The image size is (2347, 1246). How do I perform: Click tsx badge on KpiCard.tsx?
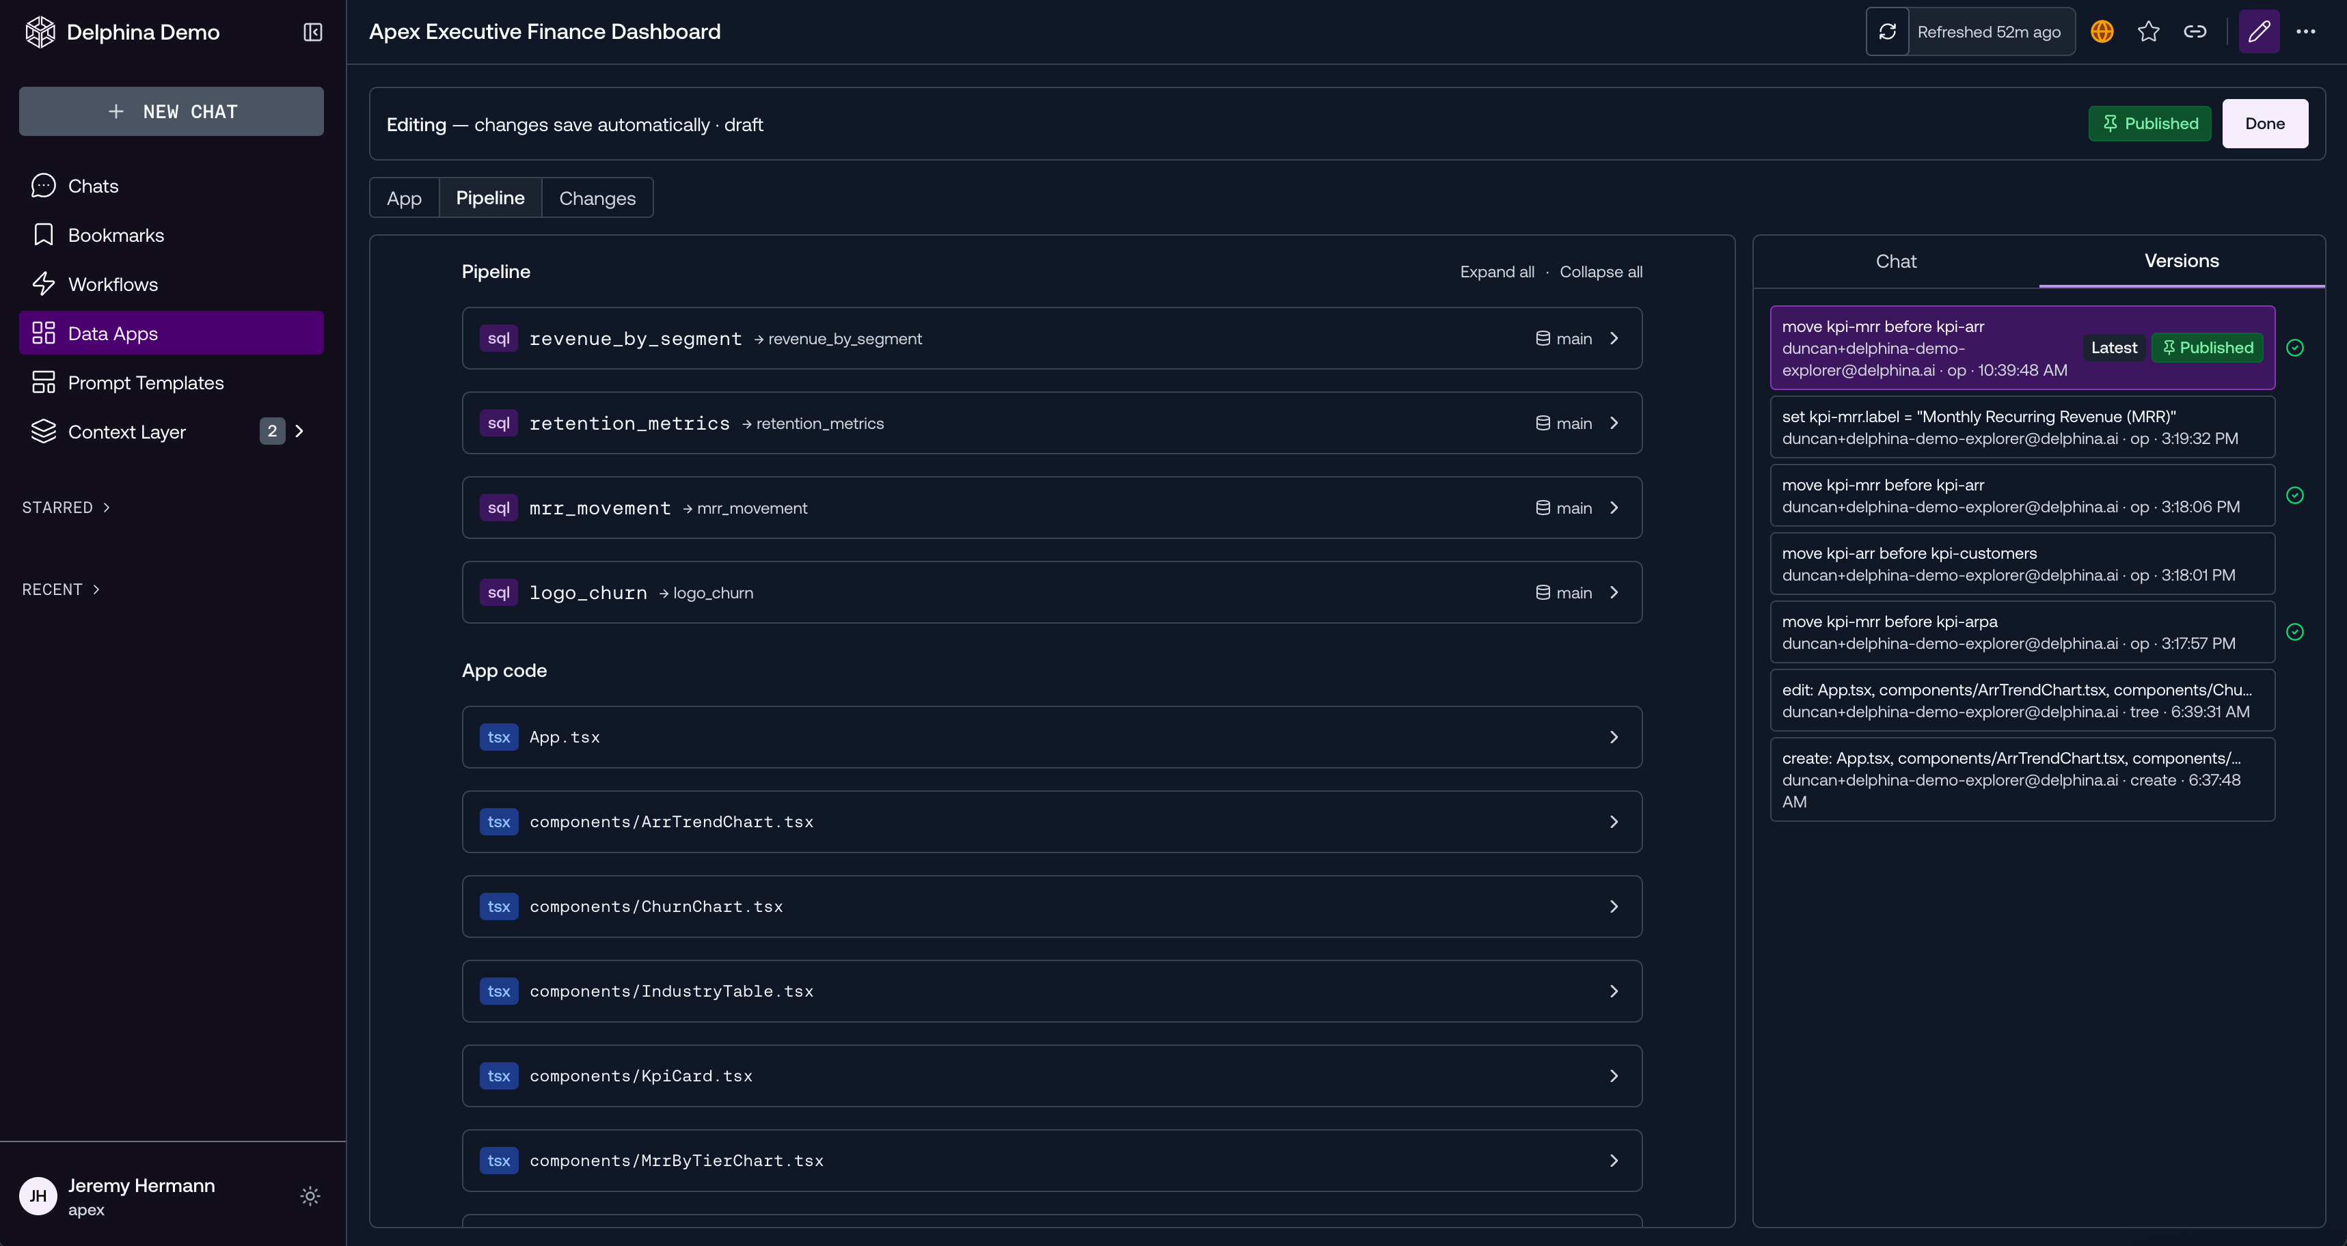(498, 1076)
